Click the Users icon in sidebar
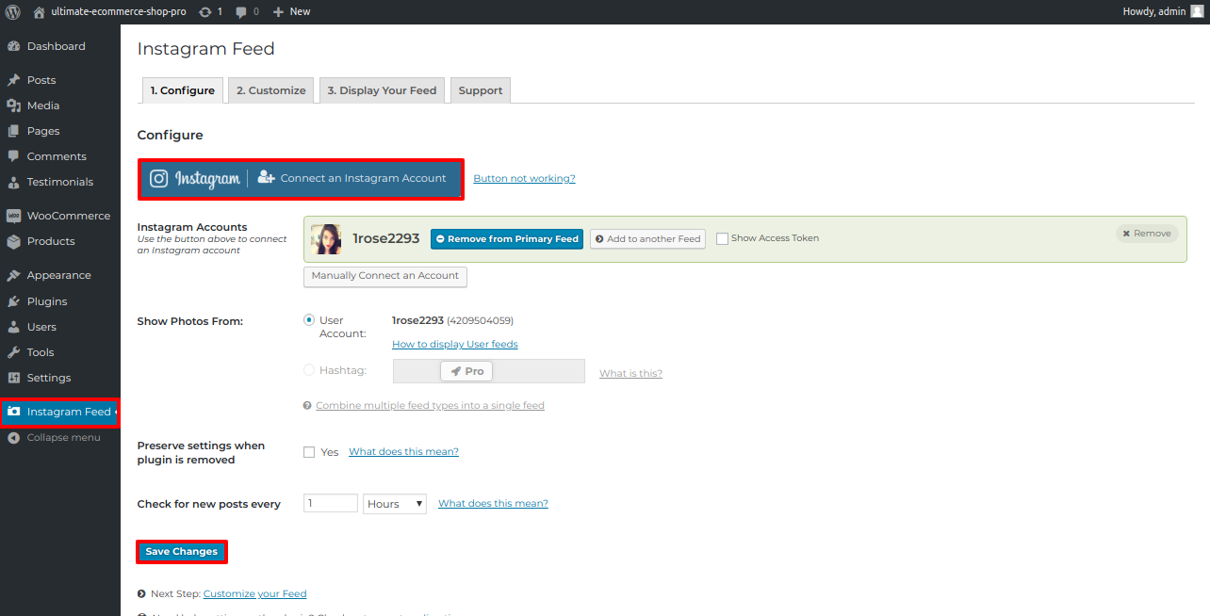Image resolution: width=1210 pixels, height=616 pixels. pos(13,327)
